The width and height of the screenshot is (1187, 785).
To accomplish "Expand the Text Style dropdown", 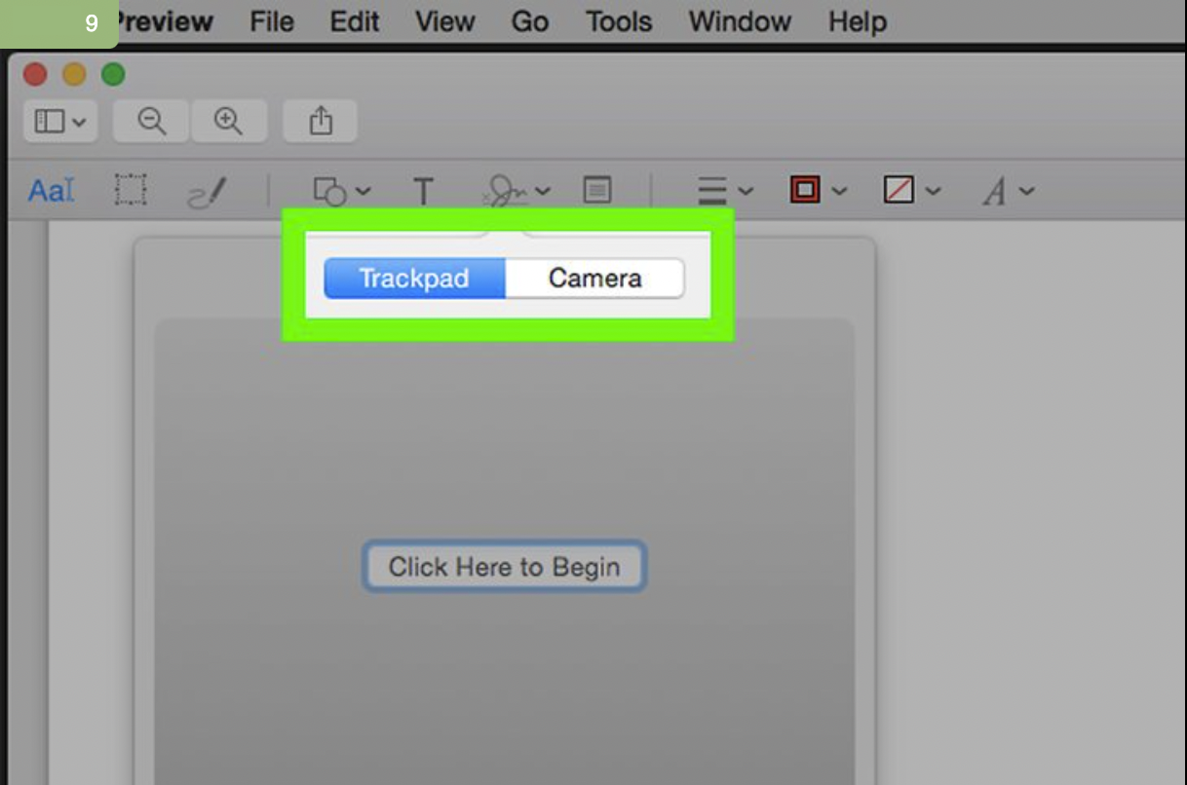I will pyautogui.click(x=1005, y=190).
